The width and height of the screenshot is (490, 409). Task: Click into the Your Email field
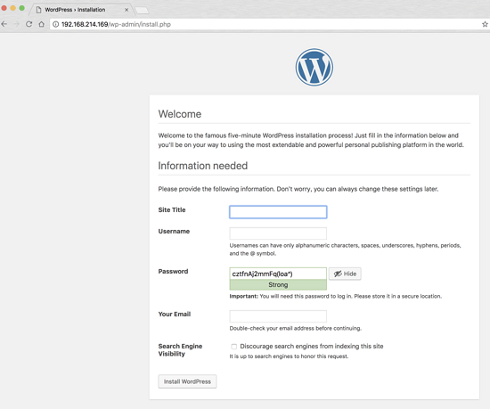pos(278,316)
